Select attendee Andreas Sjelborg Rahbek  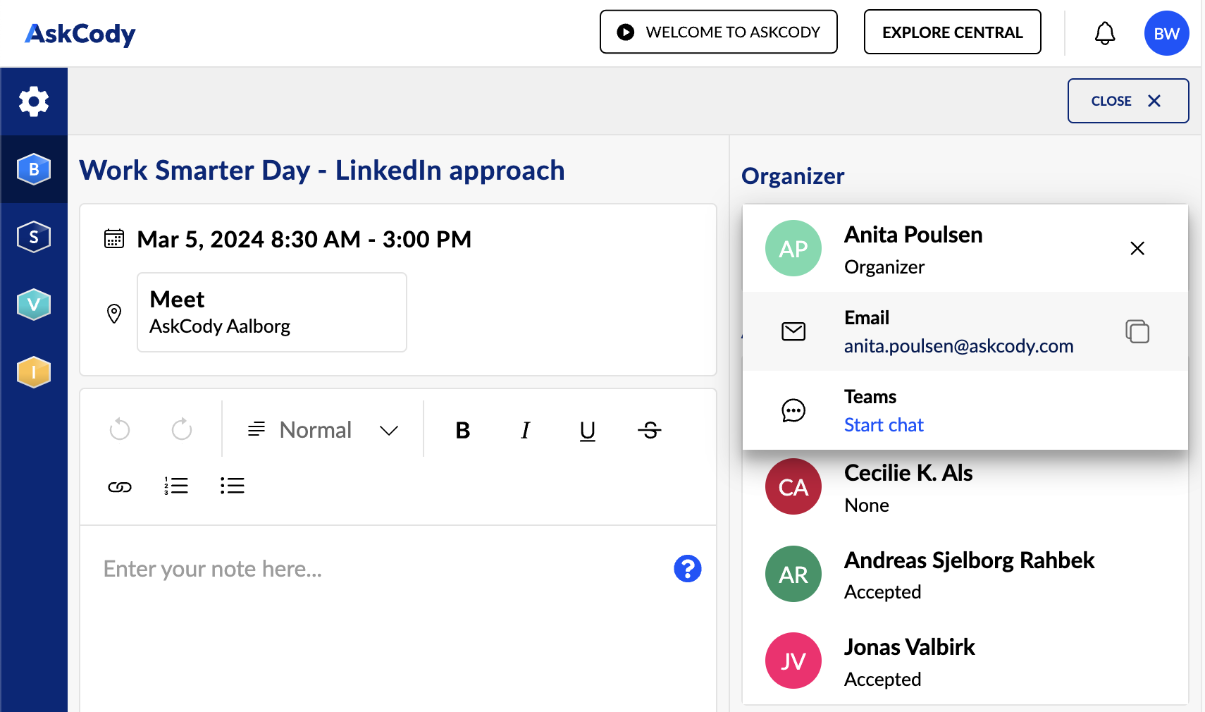pyautogui.click(x=965, y=575)
